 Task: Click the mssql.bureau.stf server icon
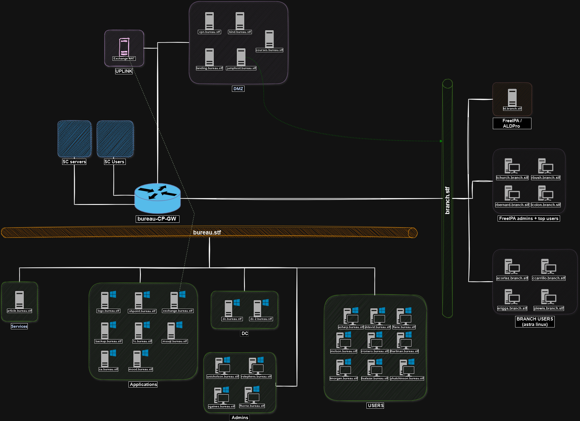(x=171, y=330)
